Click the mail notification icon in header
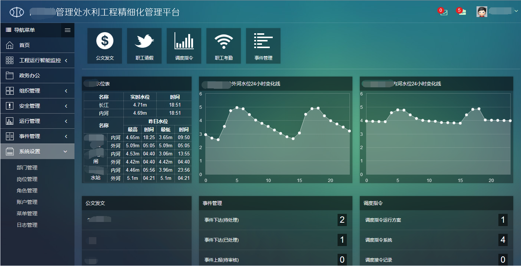521x266 pixels. (444, 12)
